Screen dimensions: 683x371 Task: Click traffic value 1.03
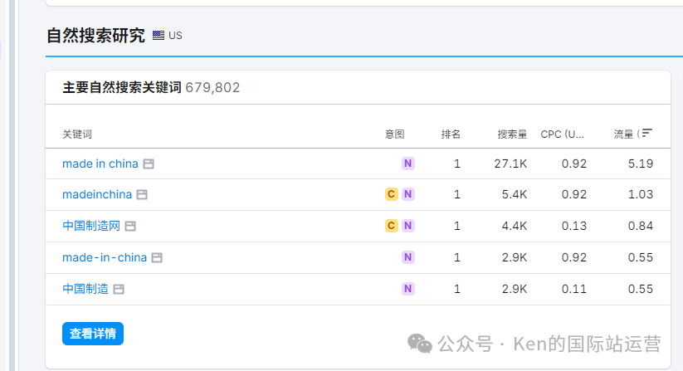tap(641, 195)
